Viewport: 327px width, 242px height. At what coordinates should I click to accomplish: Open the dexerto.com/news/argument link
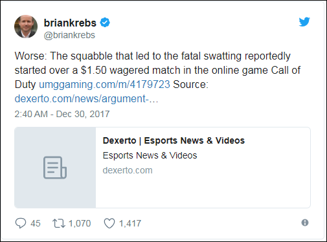click(86, 99)
